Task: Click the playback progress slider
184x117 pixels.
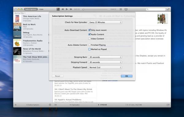Action: pos(95,9)
